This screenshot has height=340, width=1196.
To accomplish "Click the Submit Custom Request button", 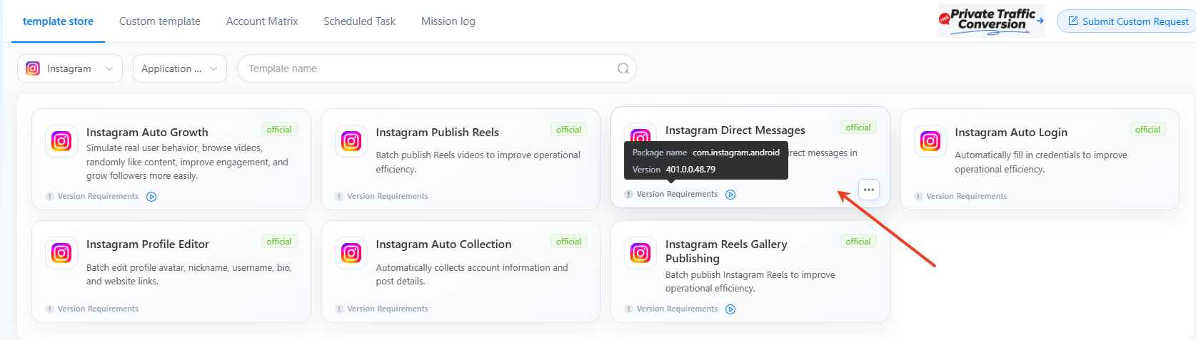I will [1128, 21].
